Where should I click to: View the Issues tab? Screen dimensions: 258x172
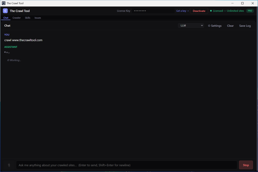[38, 18]
